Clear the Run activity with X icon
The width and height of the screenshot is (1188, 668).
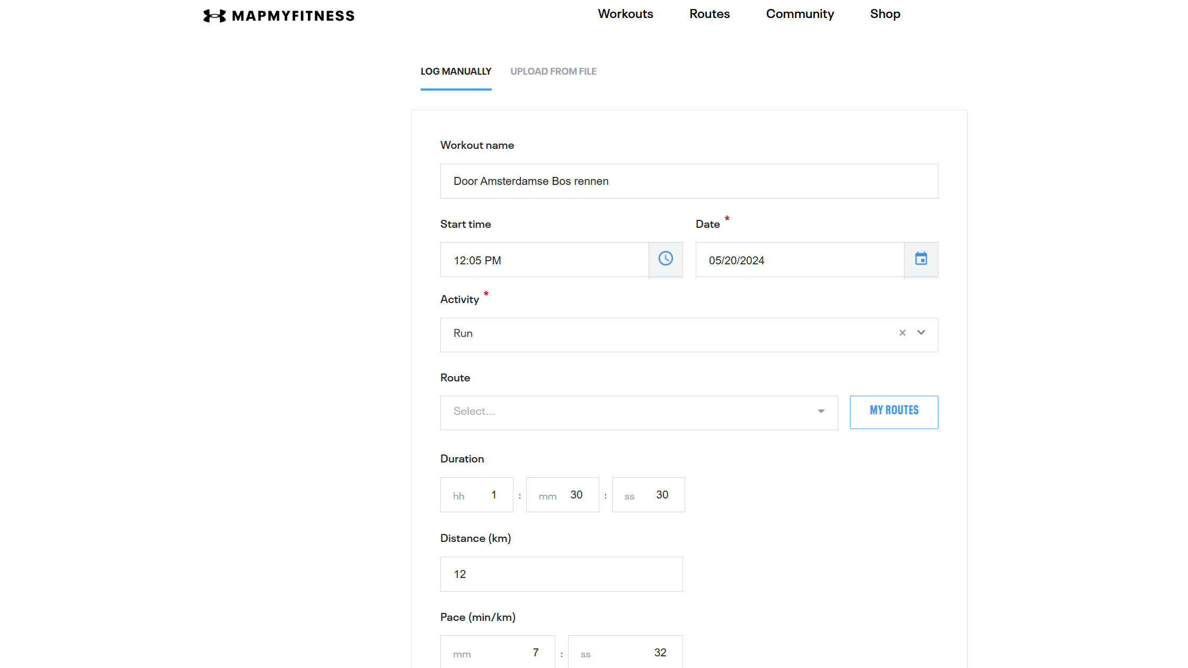click(x=902, y=333)
